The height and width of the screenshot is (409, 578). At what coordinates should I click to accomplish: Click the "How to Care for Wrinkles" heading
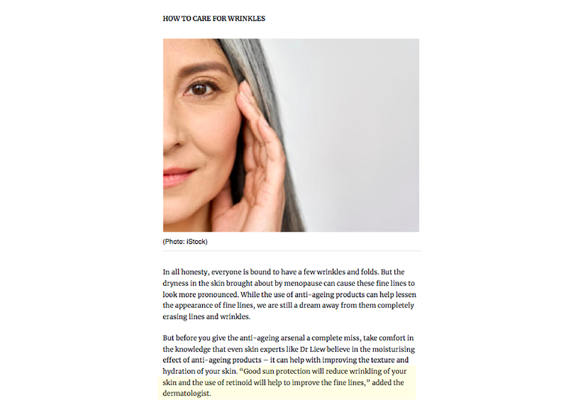[214, 19]
